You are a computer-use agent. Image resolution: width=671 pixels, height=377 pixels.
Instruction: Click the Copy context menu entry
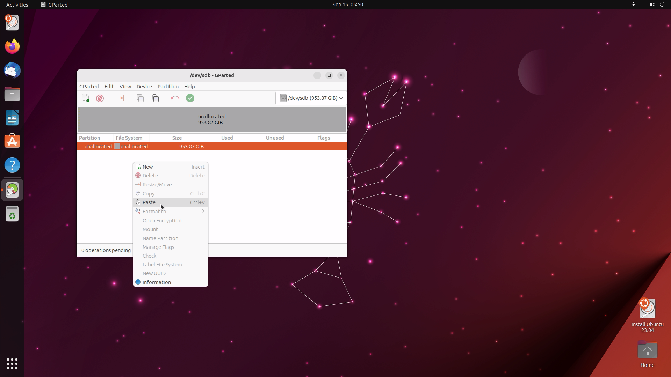click(x=171, y=194)
